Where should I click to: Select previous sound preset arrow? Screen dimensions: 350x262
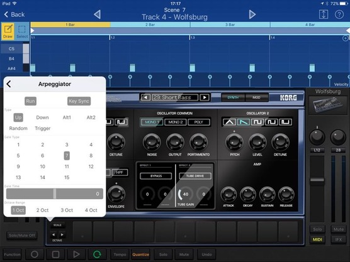pos(145,97)
